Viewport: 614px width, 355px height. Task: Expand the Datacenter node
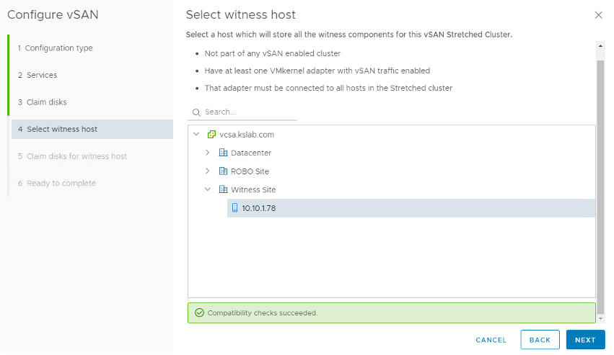tap(208, 153)
